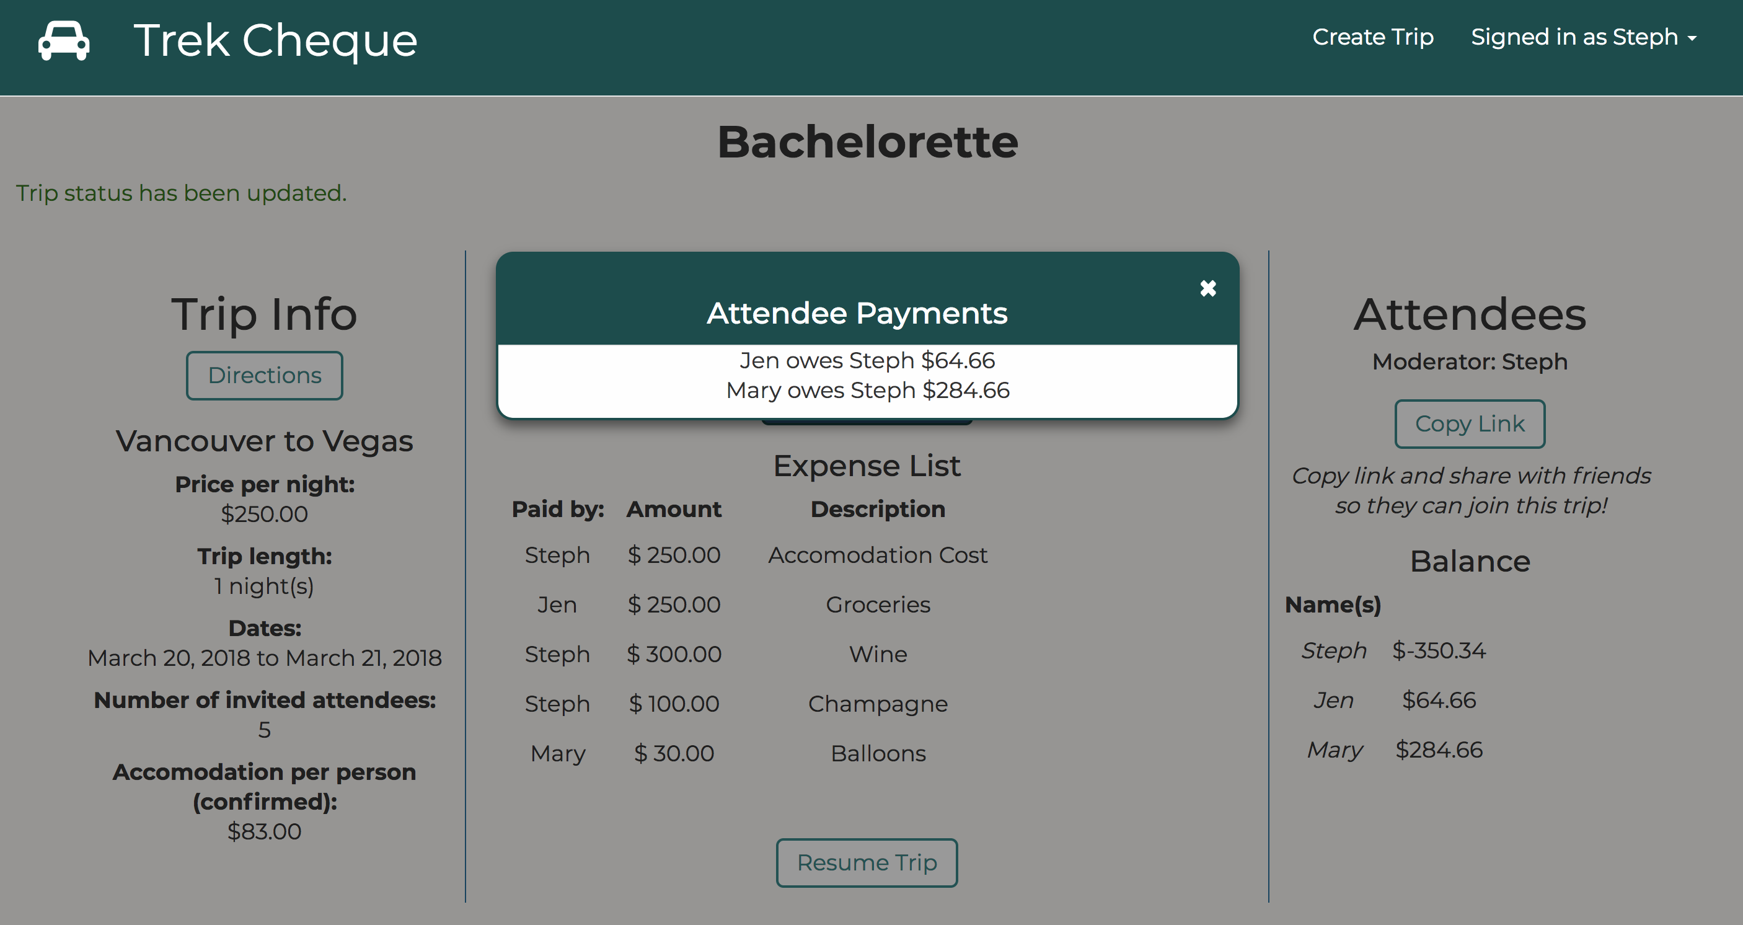Click the dropdown caret beside Steph's name
This screenshot has height=925, width=1743.
point(1692,38)
